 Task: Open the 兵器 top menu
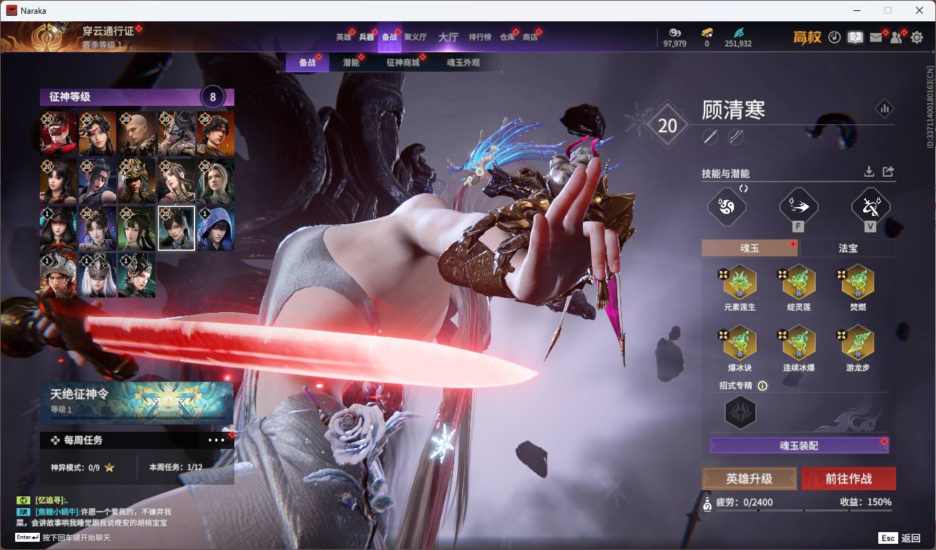click(x=367, y=37)
